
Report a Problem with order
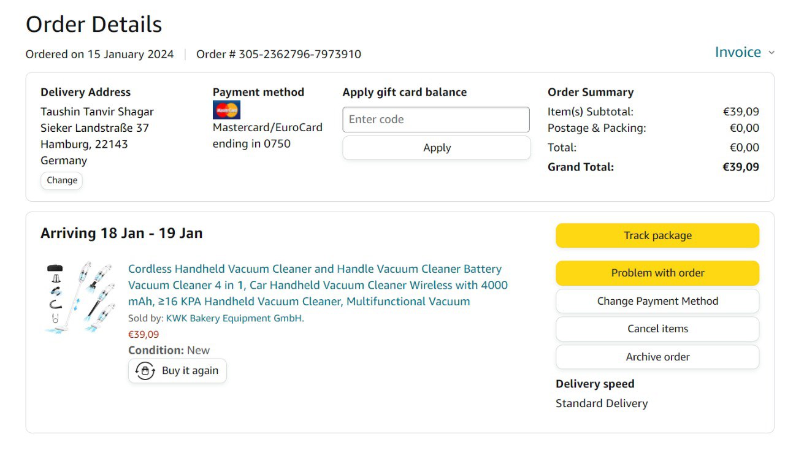pos(657,273)
